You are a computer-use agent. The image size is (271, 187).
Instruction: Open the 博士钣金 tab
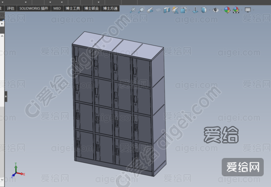pos(91,8)
